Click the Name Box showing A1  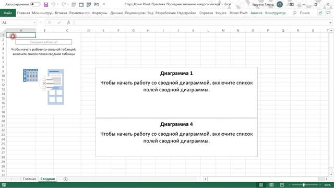click(17, 22)
